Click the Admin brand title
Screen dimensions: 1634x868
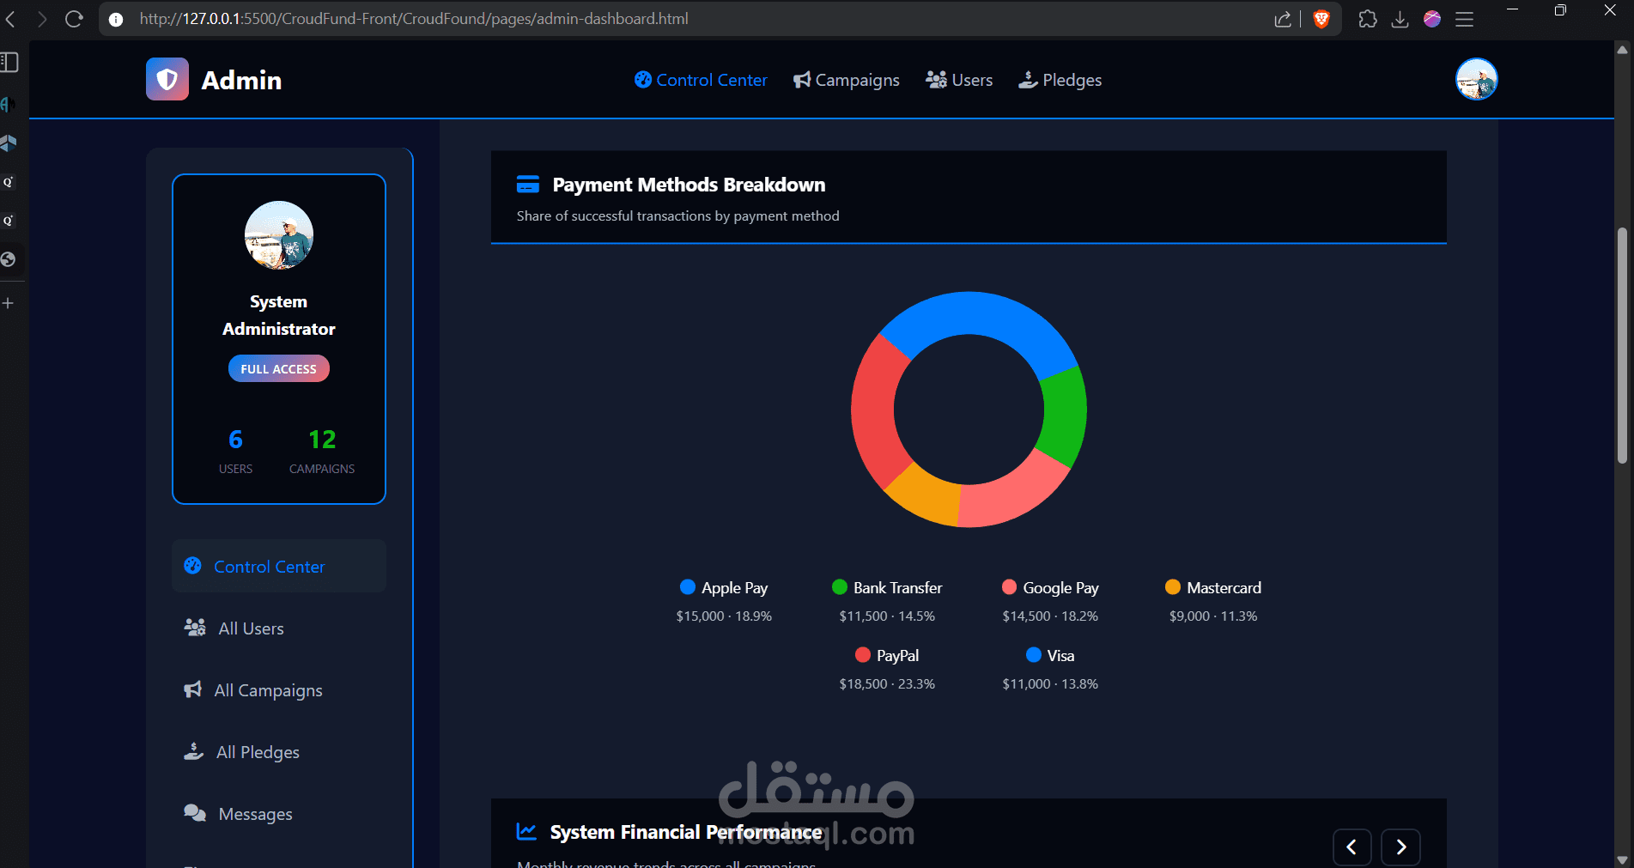click(x=241, y=80)
